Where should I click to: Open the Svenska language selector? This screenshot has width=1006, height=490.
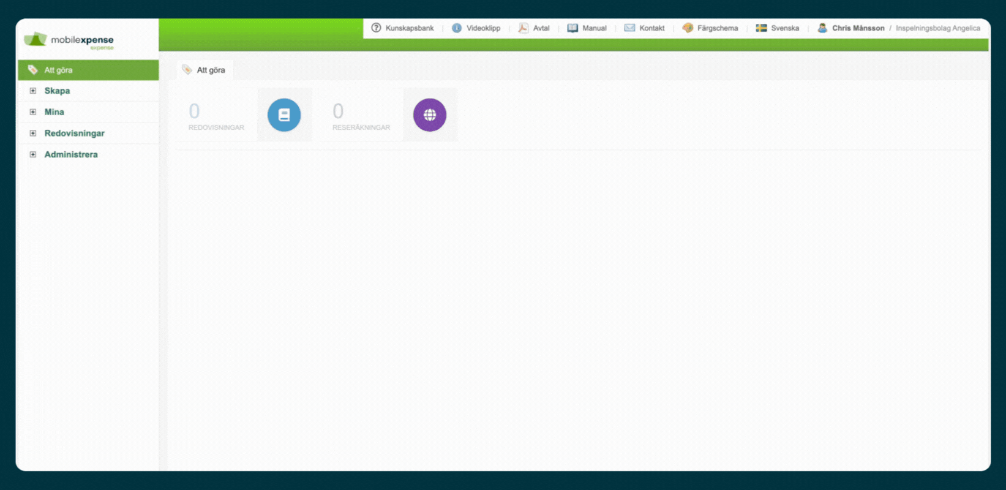point(784,28)
